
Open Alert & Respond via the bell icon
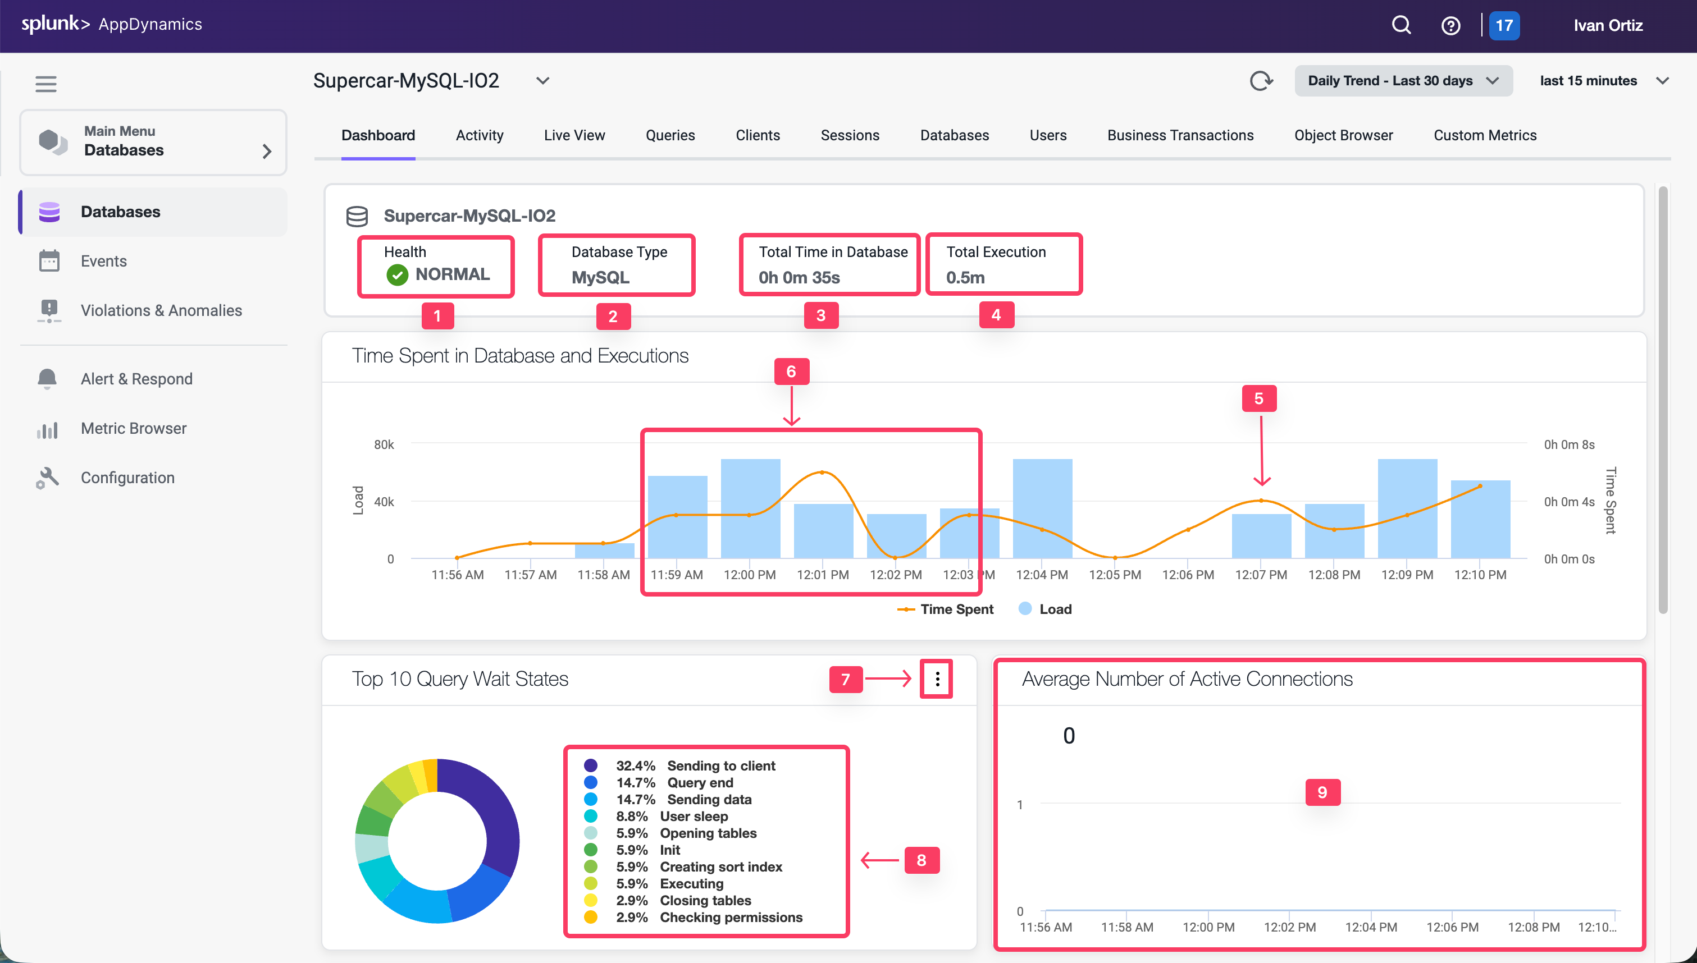tap(48, 378)
